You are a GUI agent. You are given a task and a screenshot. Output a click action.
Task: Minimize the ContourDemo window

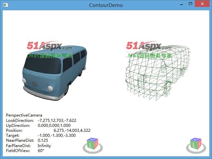(182, 4)
